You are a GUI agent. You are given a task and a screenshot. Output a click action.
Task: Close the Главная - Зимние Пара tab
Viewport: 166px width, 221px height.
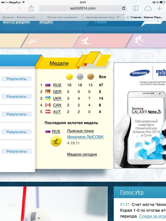128,17
